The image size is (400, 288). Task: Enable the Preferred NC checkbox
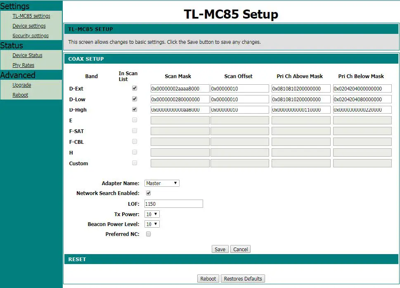pos(148,234)
